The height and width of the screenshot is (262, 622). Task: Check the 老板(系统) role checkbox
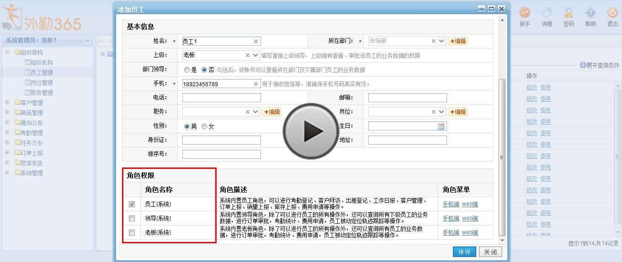[x=132, y=233]
